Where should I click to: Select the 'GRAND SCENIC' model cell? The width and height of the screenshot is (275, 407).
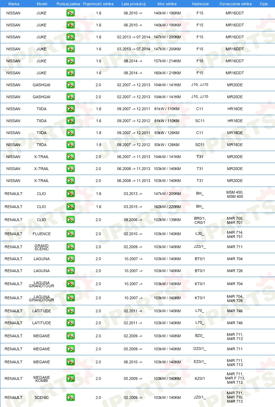(x=41, y=247)
